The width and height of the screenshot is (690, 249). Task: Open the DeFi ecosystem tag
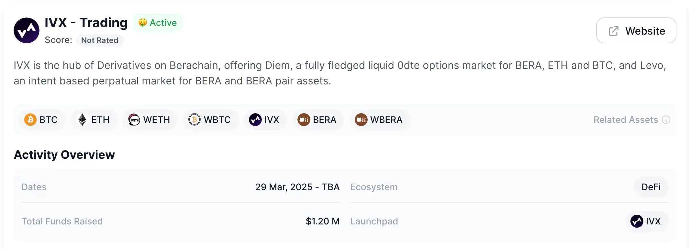click(x=651, y=187)
